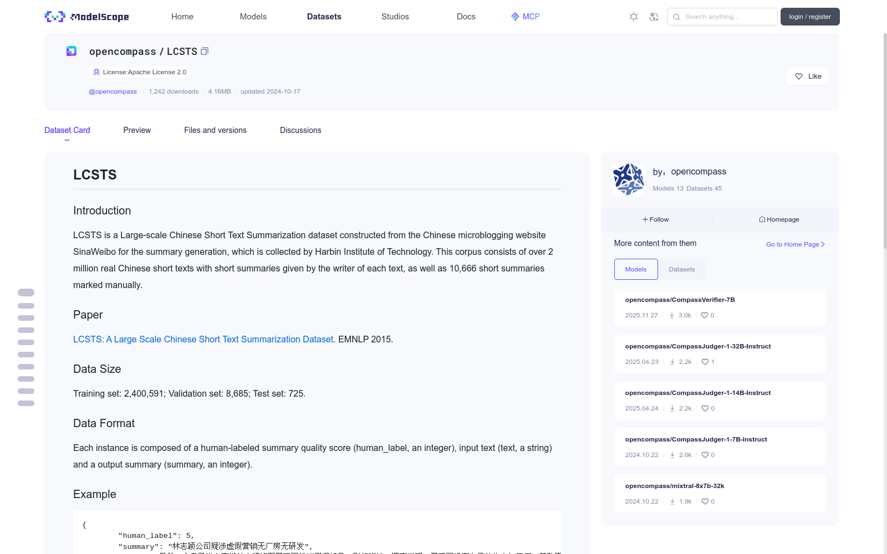Click download icon on mixtral-8x7b-32k card
The height and width of the screenshot is (554, 887).
672,501
